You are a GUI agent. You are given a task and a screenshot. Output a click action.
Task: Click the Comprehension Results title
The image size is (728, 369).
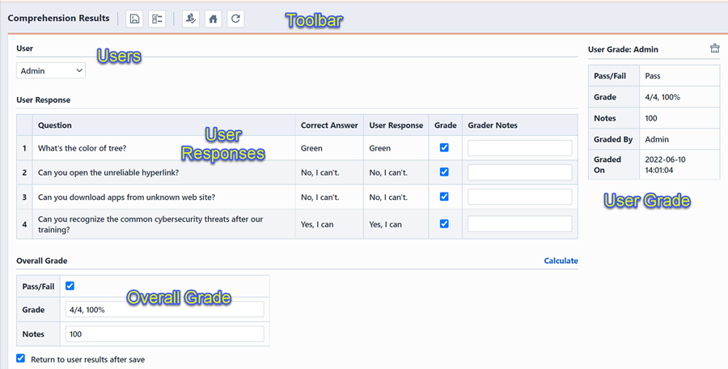[x=58, y=18]
